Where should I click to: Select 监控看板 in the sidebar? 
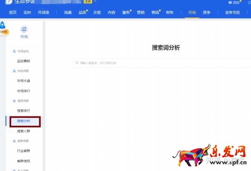click(x=23, y=61)
